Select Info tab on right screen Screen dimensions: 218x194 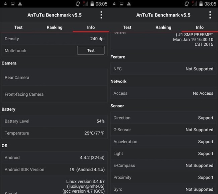200,27
